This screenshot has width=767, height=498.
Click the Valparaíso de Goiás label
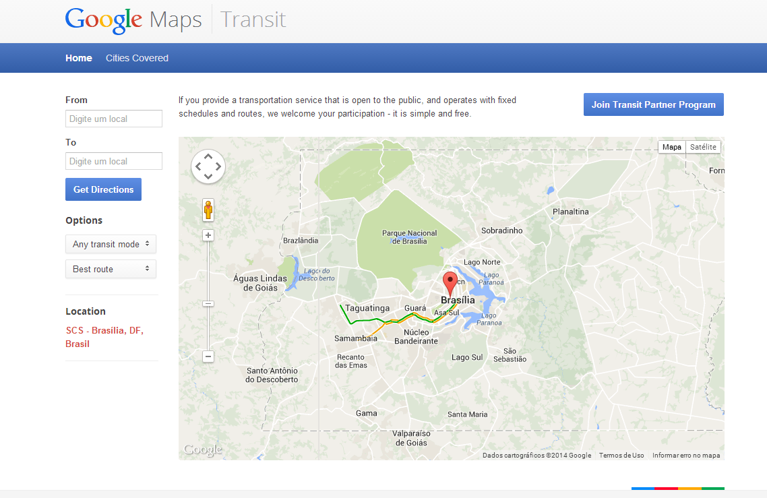[411, 438]
